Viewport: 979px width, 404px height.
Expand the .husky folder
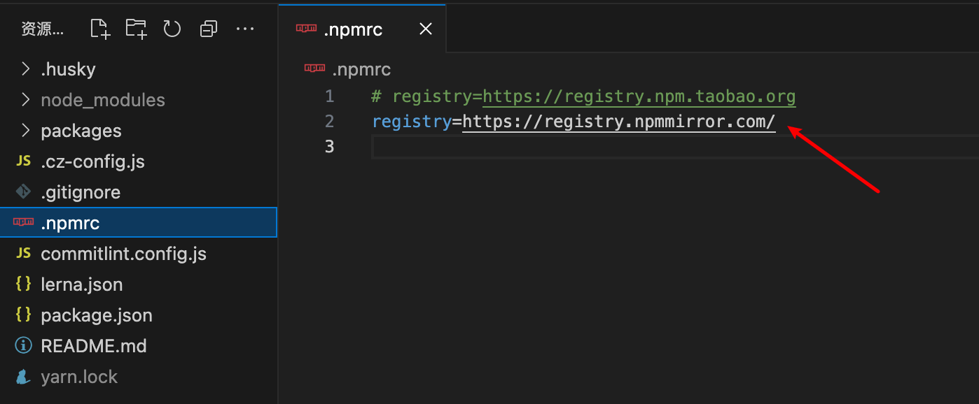tap(68, 69)
